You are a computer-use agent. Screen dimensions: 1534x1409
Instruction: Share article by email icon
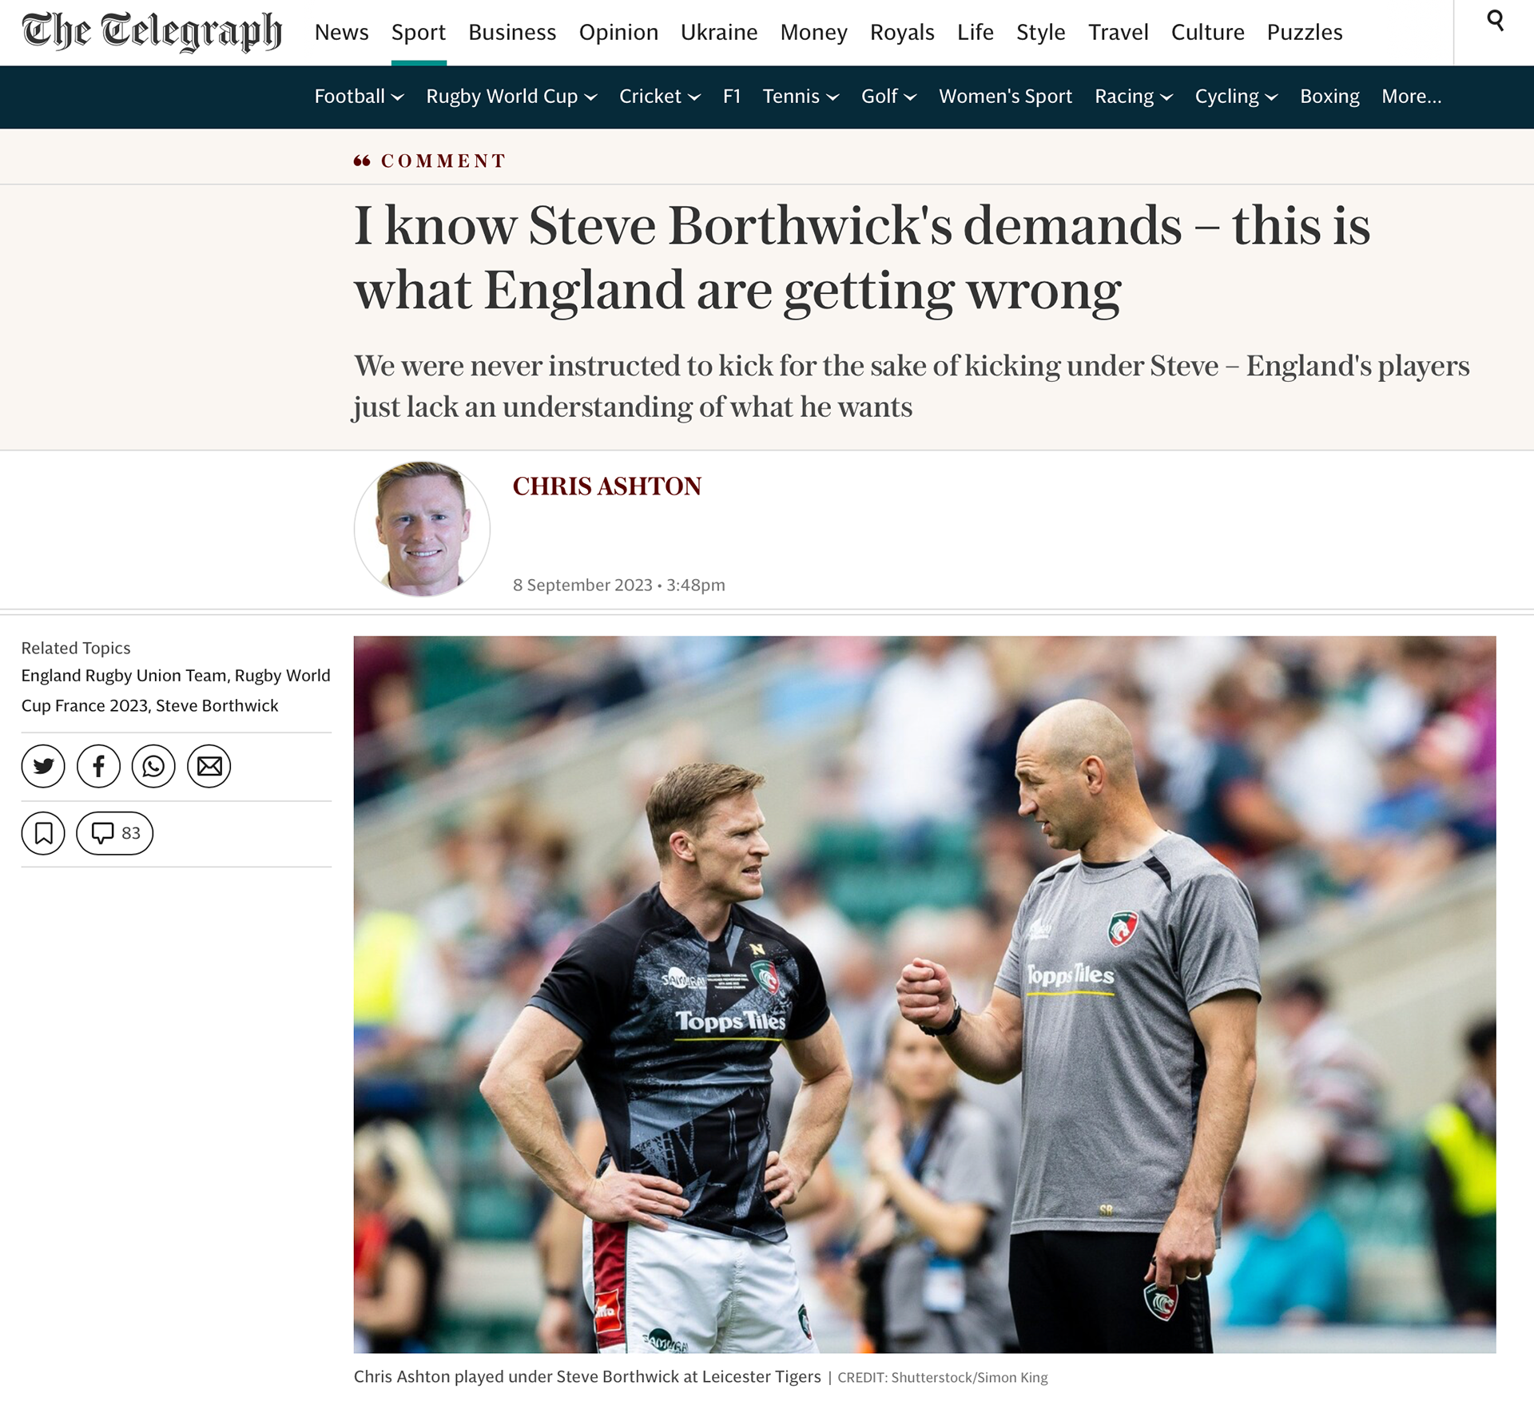coord(209,766)
